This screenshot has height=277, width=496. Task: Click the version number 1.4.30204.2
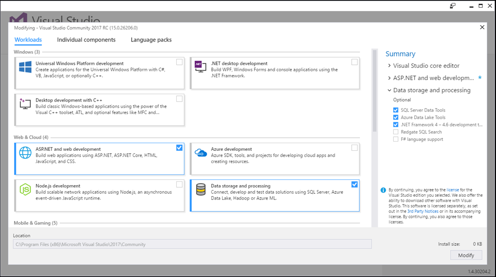pos(479,271)
